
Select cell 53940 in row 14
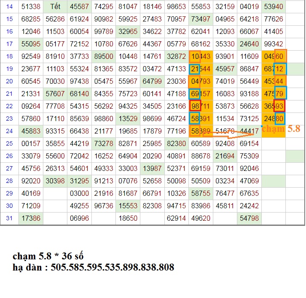point(274,6)
